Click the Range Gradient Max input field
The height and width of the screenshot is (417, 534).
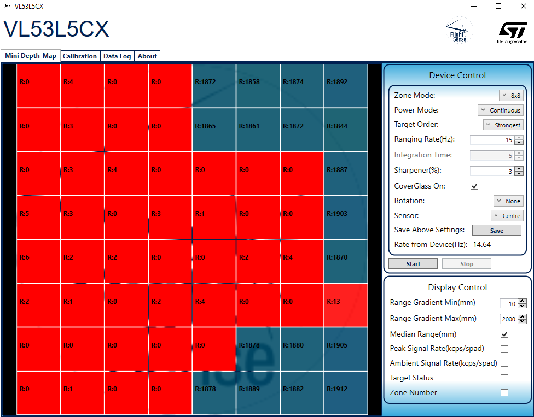[509, 319]
